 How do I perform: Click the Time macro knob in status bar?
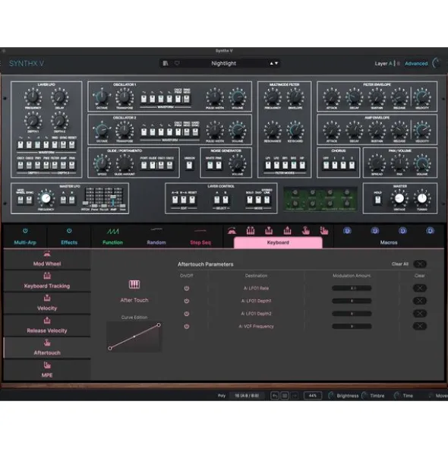tap(397, 396)
